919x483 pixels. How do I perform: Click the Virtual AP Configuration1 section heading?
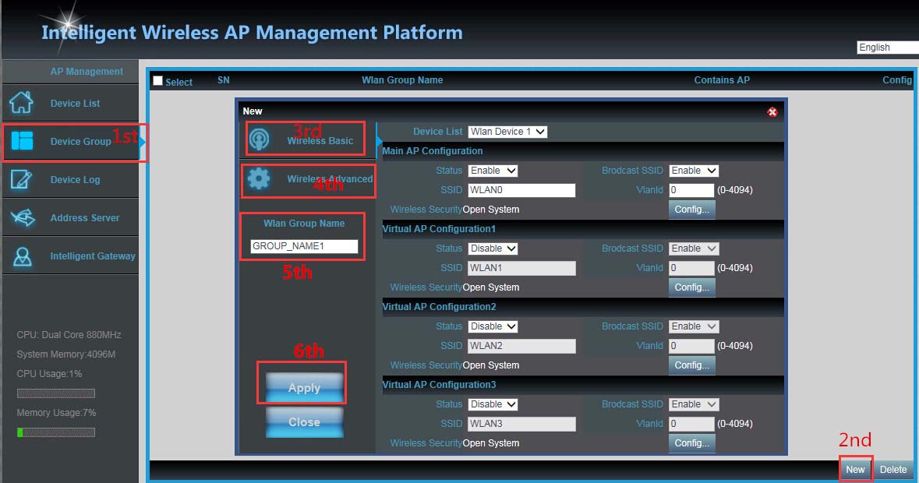coord(439,229)
